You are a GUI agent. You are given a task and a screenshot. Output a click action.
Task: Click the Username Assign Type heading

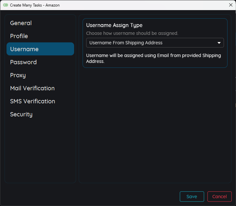coord(114,25)
